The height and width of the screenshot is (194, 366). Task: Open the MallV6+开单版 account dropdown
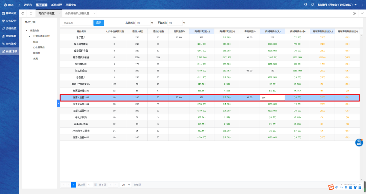(337, 5)
